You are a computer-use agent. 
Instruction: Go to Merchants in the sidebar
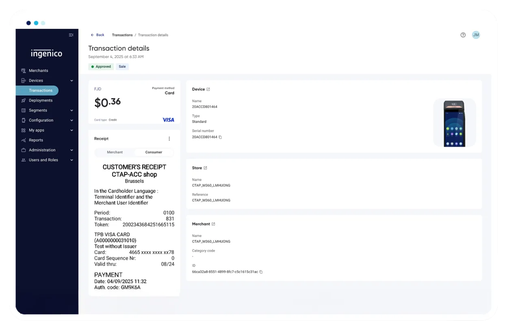(x=38, y=71)
